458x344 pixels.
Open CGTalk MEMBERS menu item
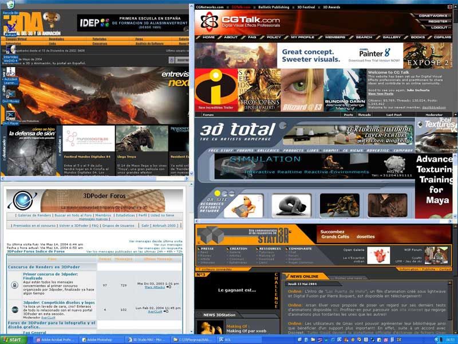point(335,37)
